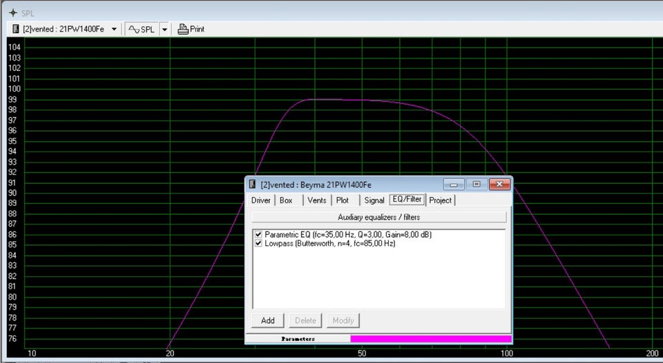The width and height of the screenshot is (663, 363).
Task: Close the Beyma 21PW1400Fe dialog
Action: 499,185
